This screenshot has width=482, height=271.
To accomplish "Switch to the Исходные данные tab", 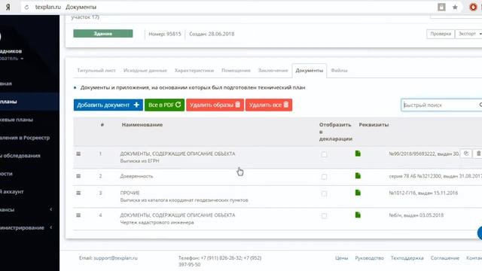I will (x=145, y=70).
